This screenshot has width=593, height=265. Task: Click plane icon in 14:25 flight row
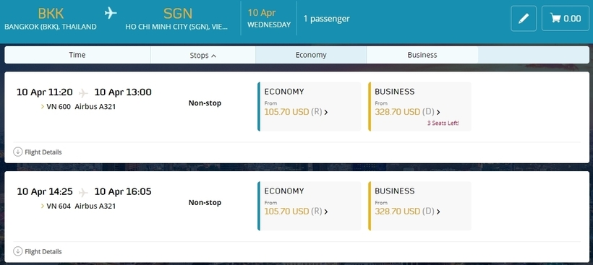pos(83,193)
